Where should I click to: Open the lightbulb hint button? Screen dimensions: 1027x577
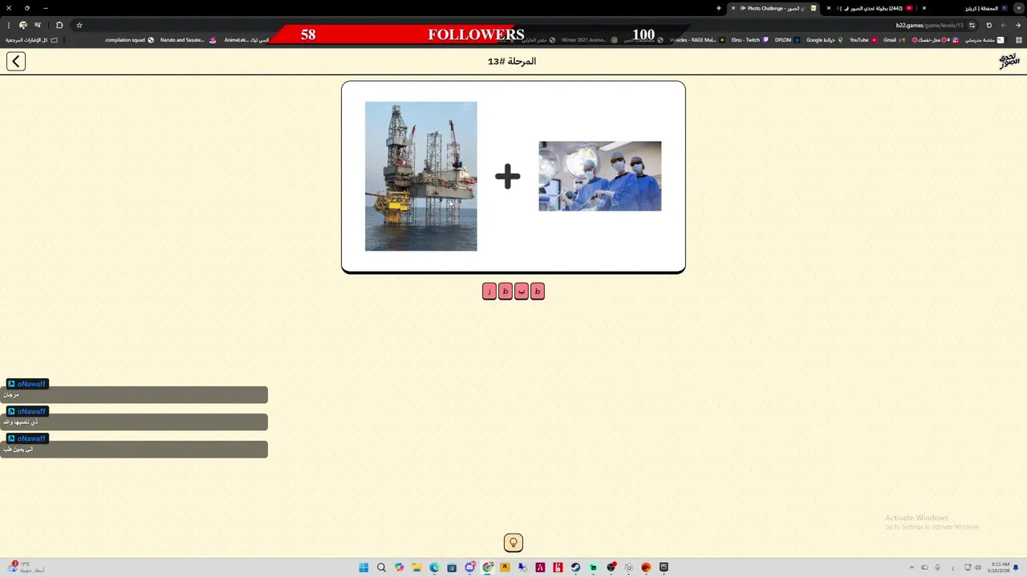click(x=513, y=543)
